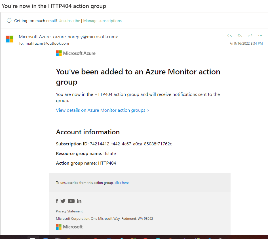Click the Unsubscribe link in the banner
The image size is (268, 239).
click(x=69, y=21)
